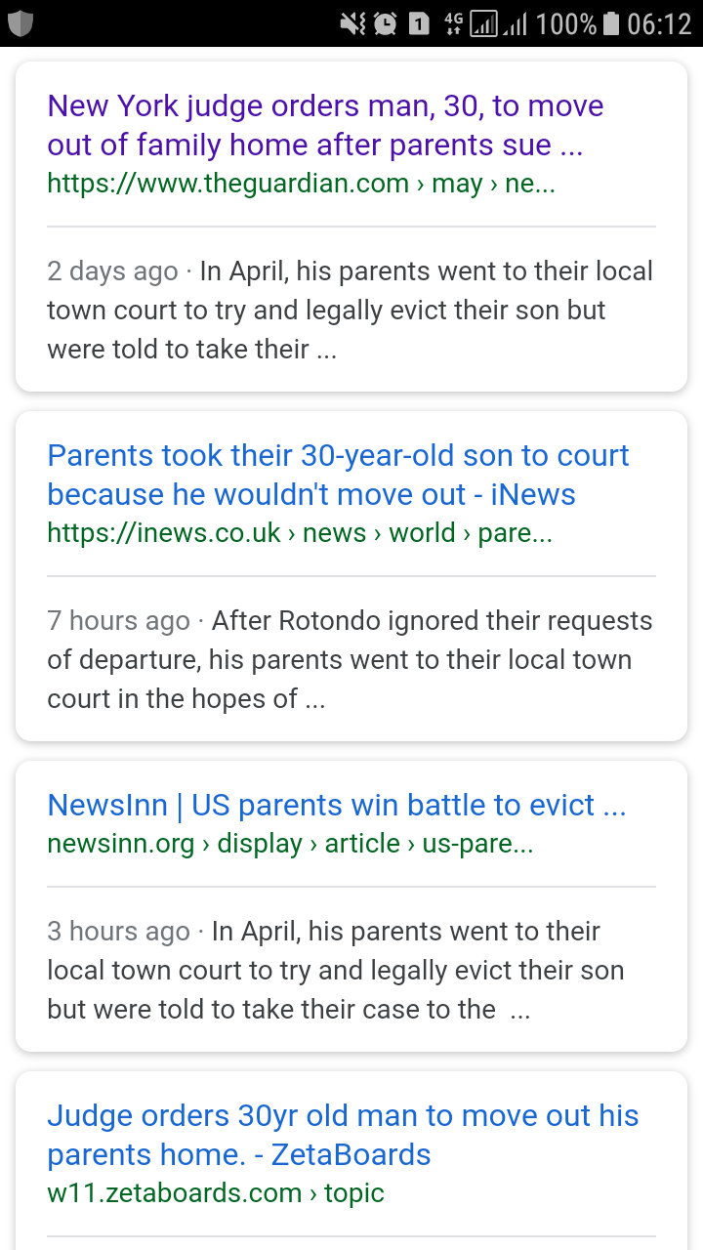Viewport: 703px width, 1250px height.
Task: Select the iNews snippet from 7 hours ago
Action: (350, 659)
